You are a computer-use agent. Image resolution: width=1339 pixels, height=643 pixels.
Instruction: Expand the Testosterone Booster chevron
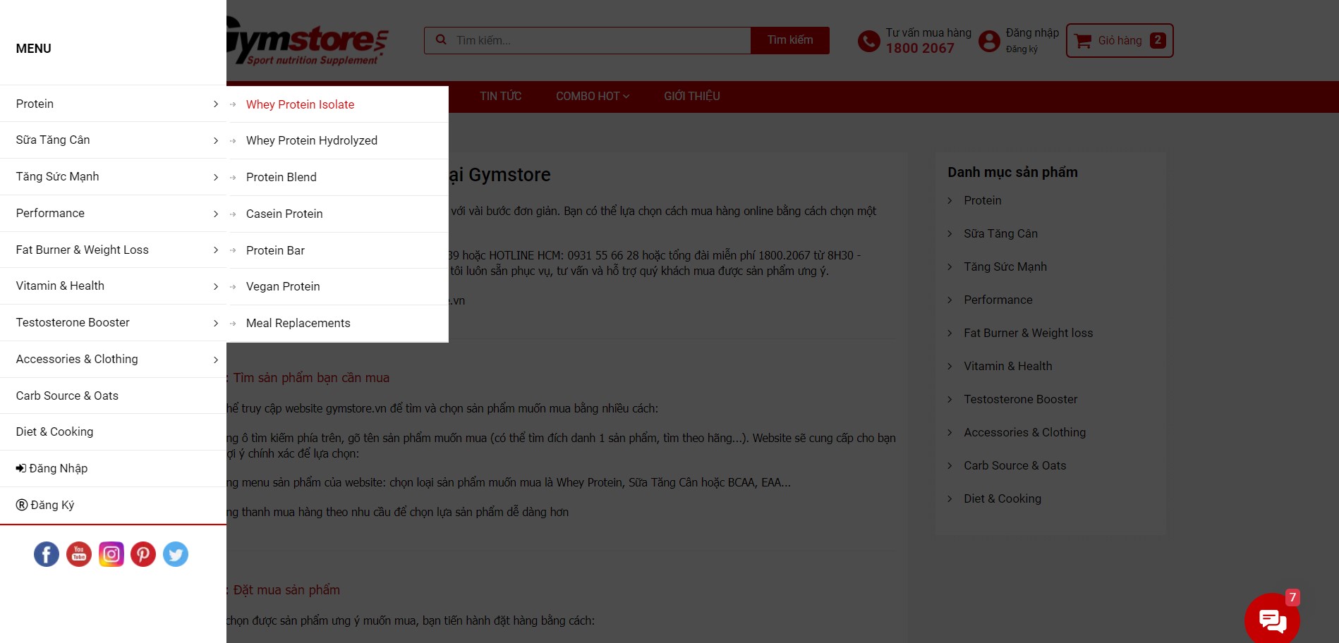[216, 323]
